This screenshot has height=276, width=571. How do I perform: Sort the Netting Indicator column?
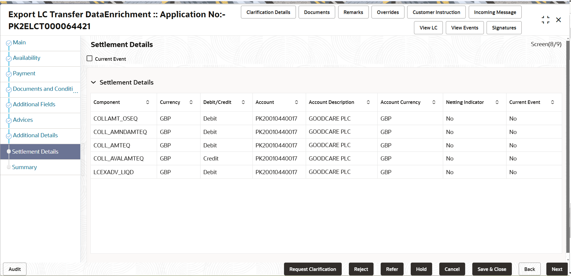tap(497, 102)
